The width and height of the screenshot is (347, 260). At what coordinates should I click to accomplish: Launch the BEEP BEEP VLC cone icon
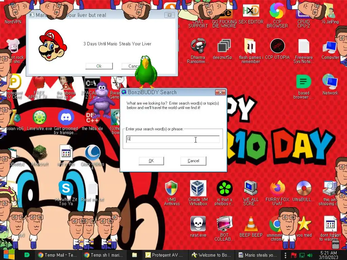pyautogui.click(x=251, y=227)
